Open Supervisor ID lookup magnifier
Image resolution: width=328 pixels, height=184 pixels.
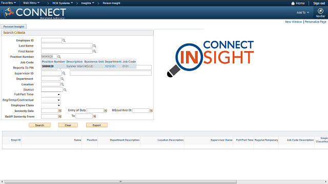(x=64, y=74)
